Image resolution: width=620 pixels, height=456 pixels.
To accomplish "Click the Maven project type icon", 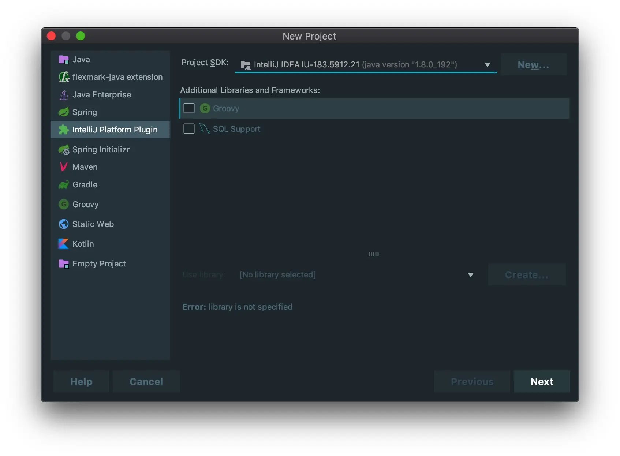I will pyautogui.click(x=64, y=167).
